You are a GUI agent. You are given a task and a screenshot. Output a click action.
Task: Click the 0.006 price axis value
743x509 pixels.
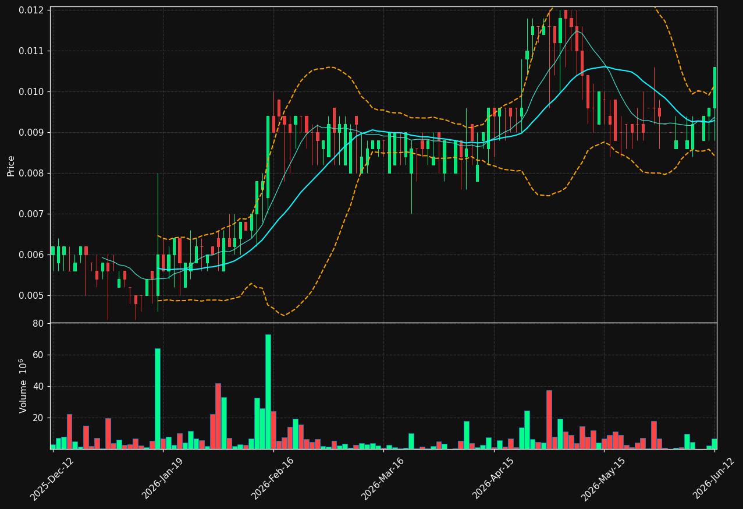coord(32,254)
